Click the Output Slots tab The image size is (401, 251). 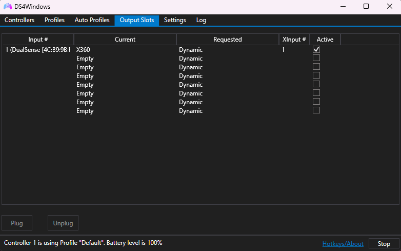coord(137,20)
